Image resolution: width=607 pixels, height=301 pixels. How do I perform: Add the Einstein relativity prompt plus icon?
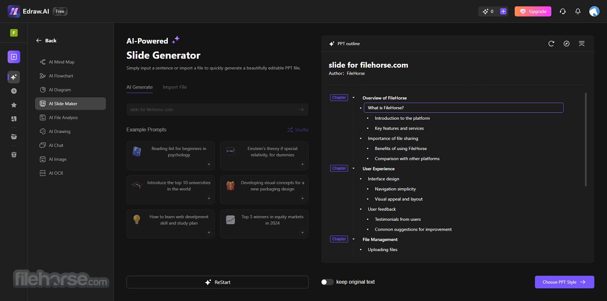pos(302,164)
